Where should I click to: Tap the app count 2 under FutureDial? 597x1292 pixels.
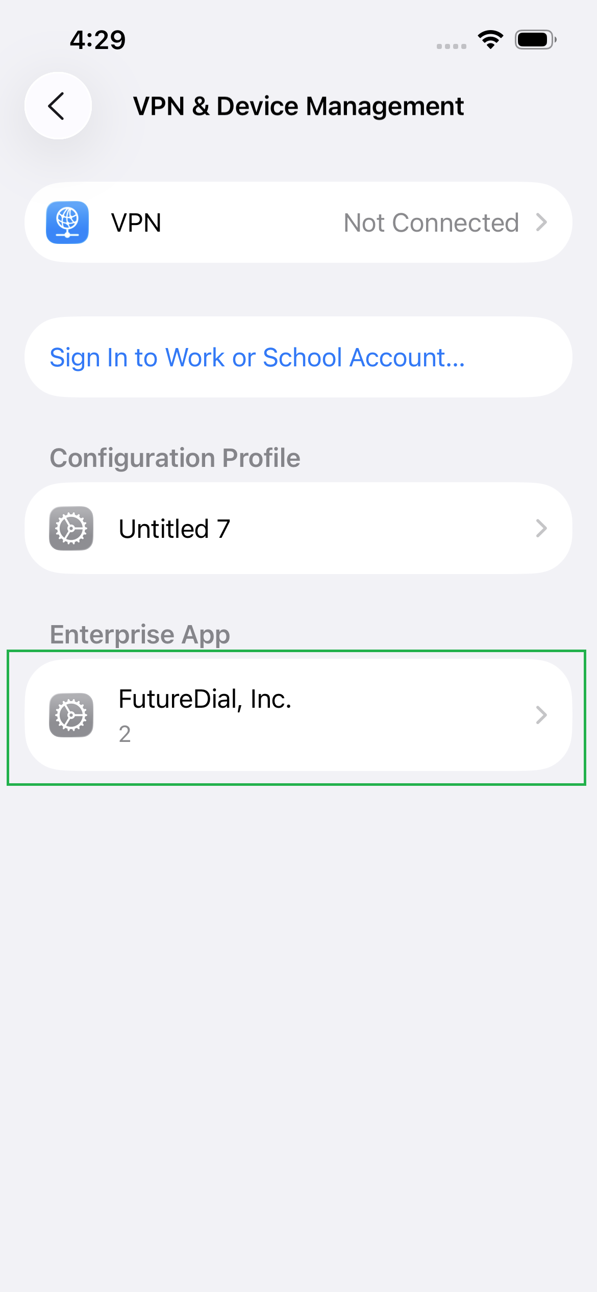pos(125,734)
